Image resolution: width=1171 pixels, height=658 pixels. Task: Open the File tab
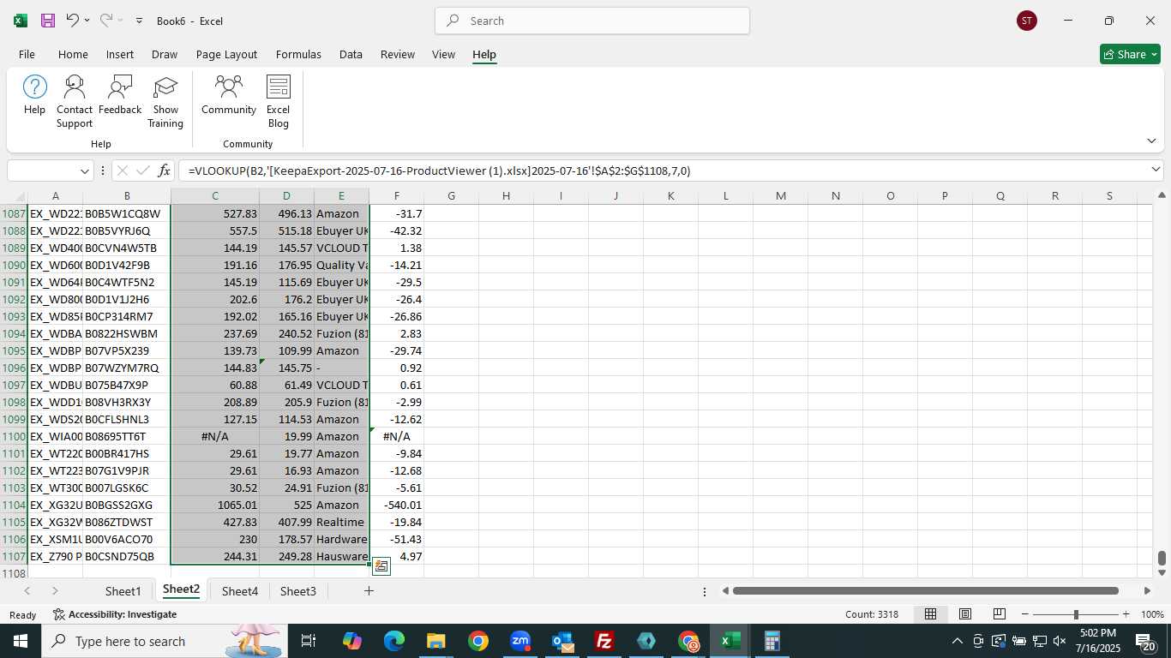[x=27, y=54]
